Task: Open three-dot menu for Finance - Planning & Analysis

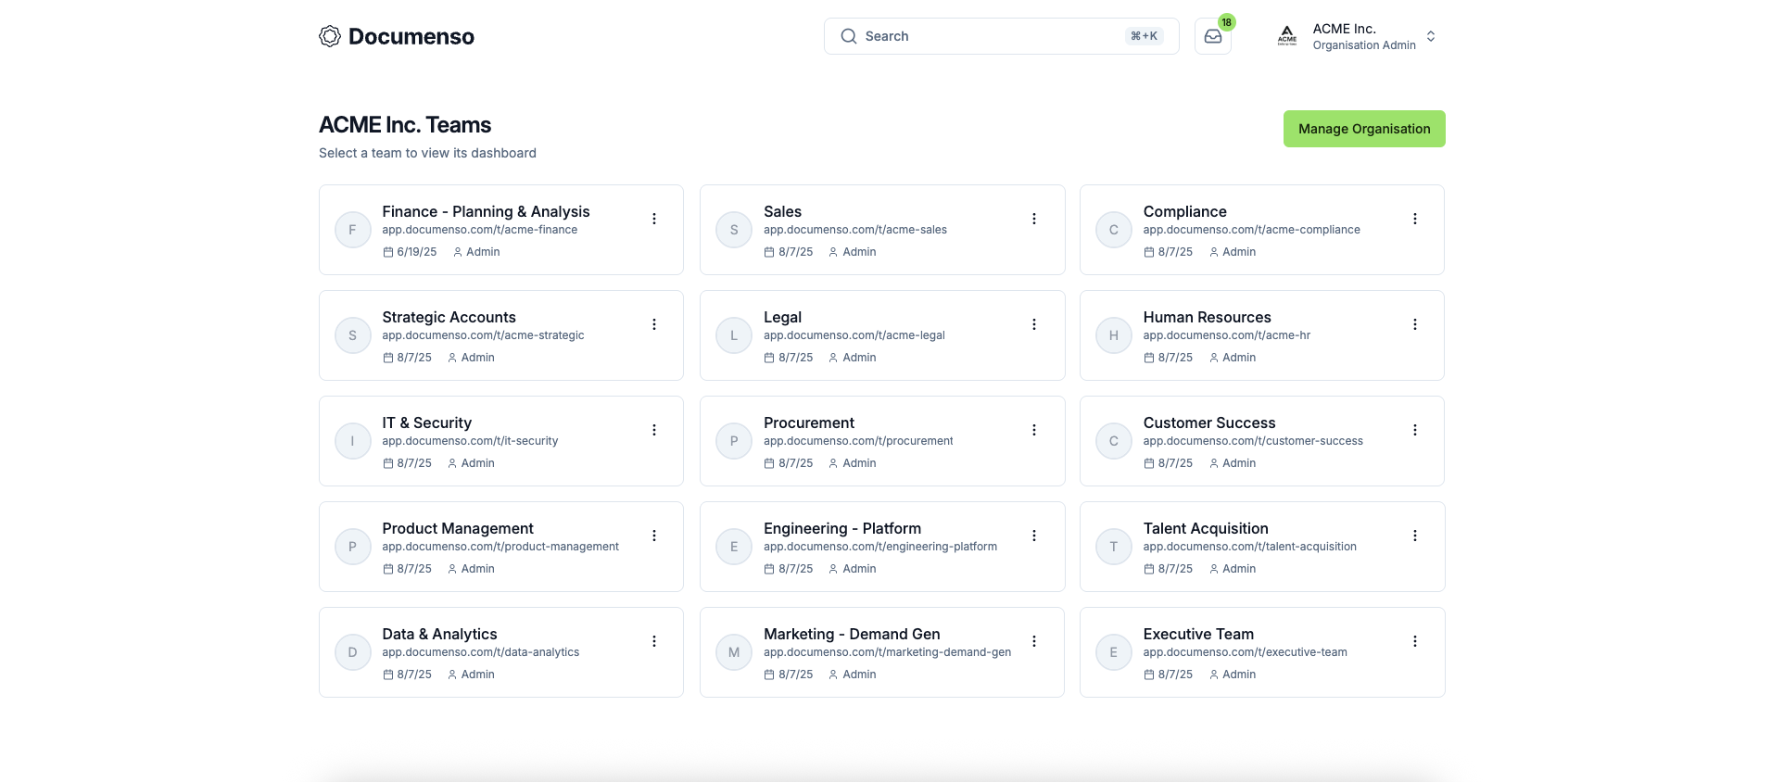Action: [654, 219]
